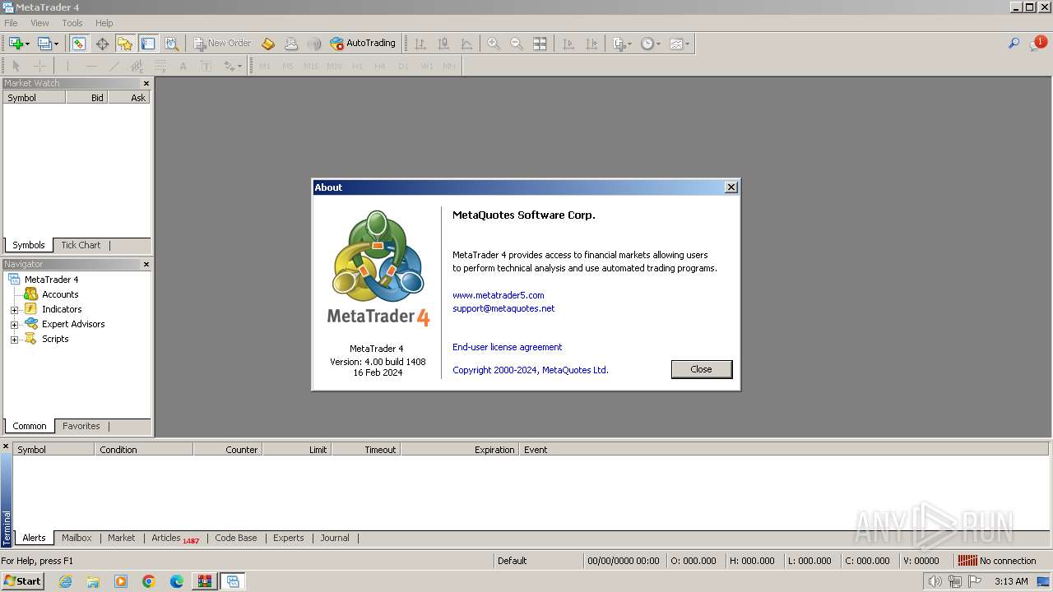
Task: Open the Indicators list icon
Action: click(x=619, y=44)
